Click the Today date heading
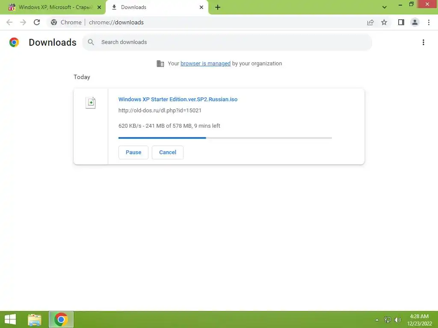 click(82, 77)
